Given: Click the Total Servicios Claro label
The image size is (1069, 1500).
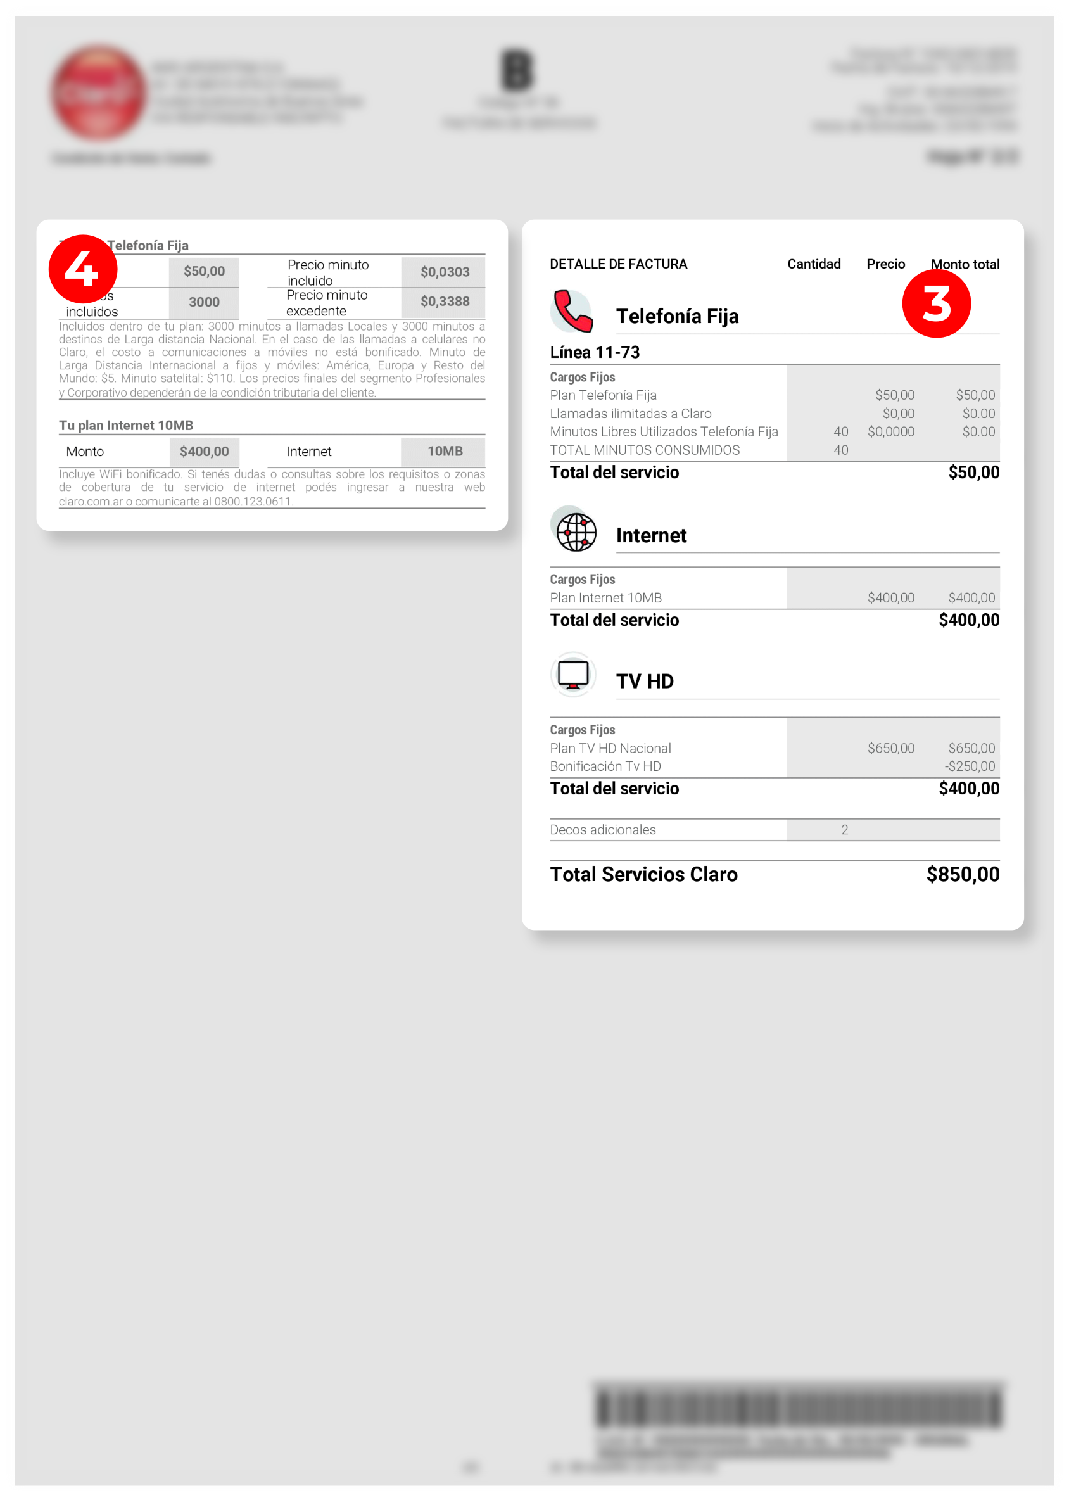Looking at the screenshot, I should click(644, 874).
